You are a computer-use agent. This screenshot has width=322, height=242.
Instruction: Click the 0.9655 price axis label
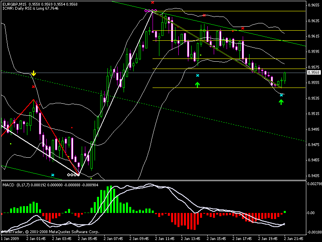[314, 5]
